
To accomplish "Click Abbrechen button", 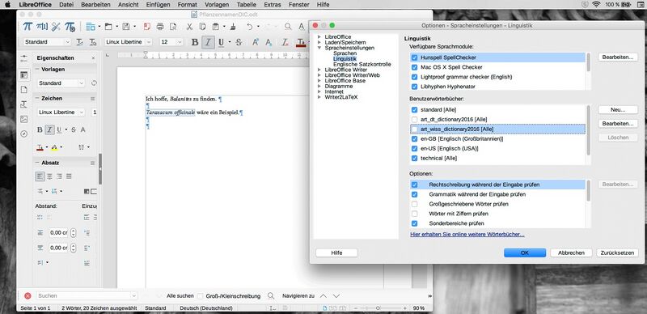I will pos(571,252).
